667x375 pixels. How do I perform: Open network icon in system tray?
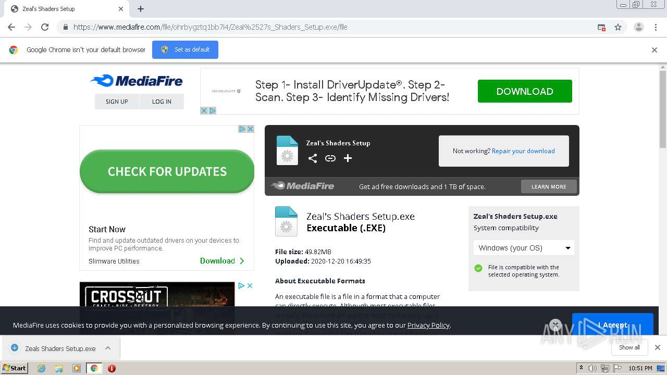coord(604,368)
